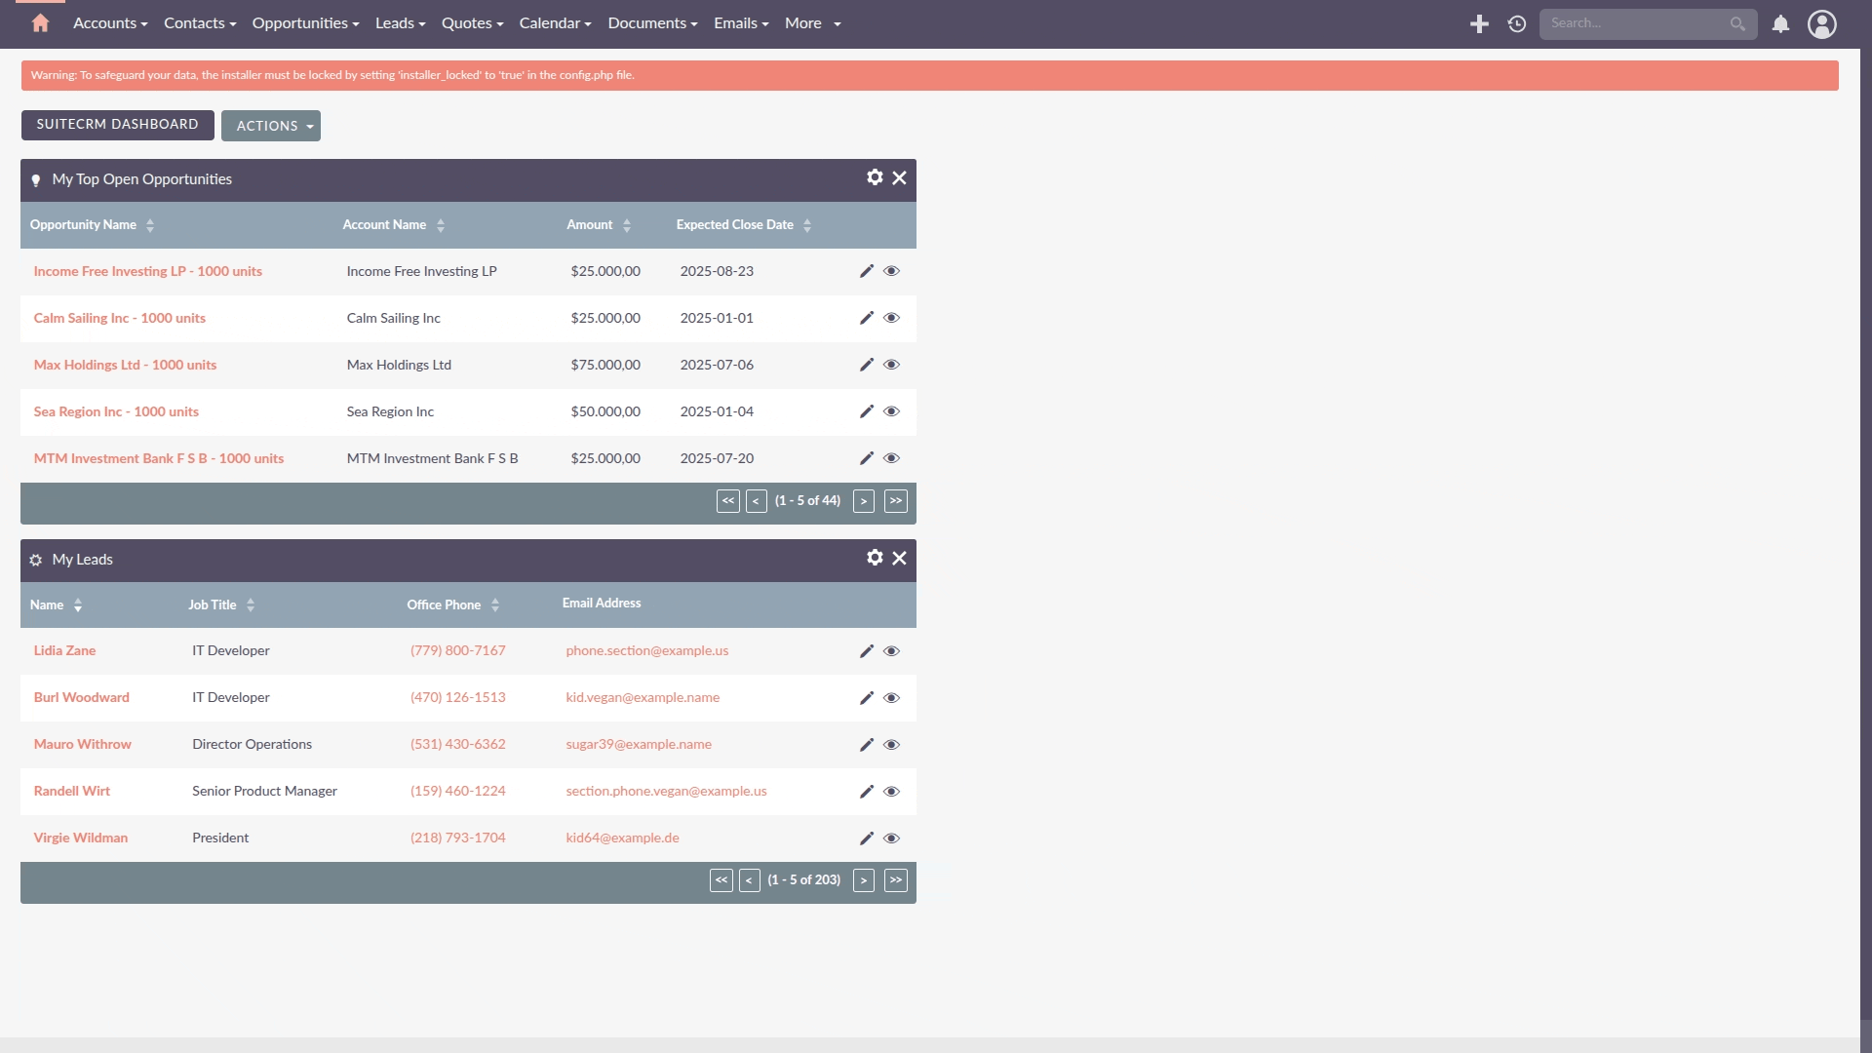Preview lead Lidia Zane with eye icon
Image resolution: width=1872 pixels, height=1053 pixels.
point(891,650)
